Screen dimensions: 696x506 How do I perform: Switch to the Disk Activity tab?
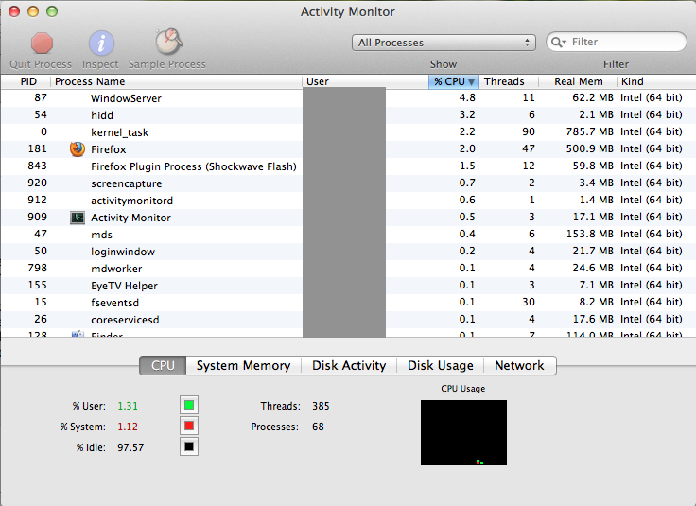pos(349,365)
